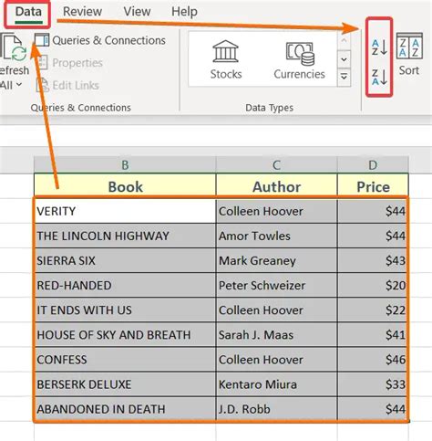Select the VERITY cell
The height and width of the screenshot is (441, 432).
pyautogui.click(x=125, y=211)
